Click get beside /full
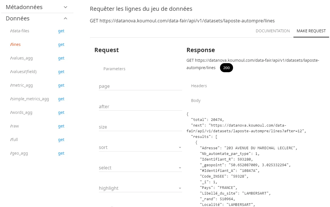 coord(61,140)
